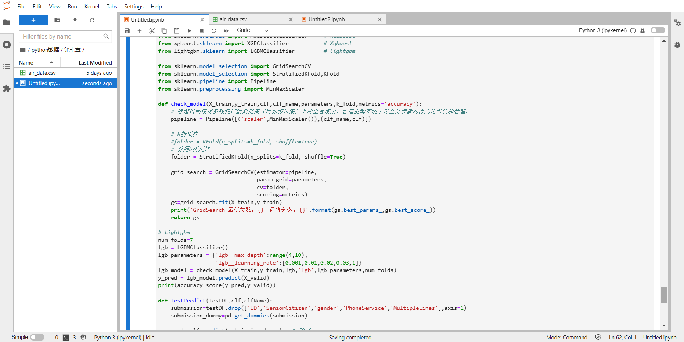This screenshot has height=342, width=684.
Task: Restart kernel and run all cells
Action: (226, 31)
